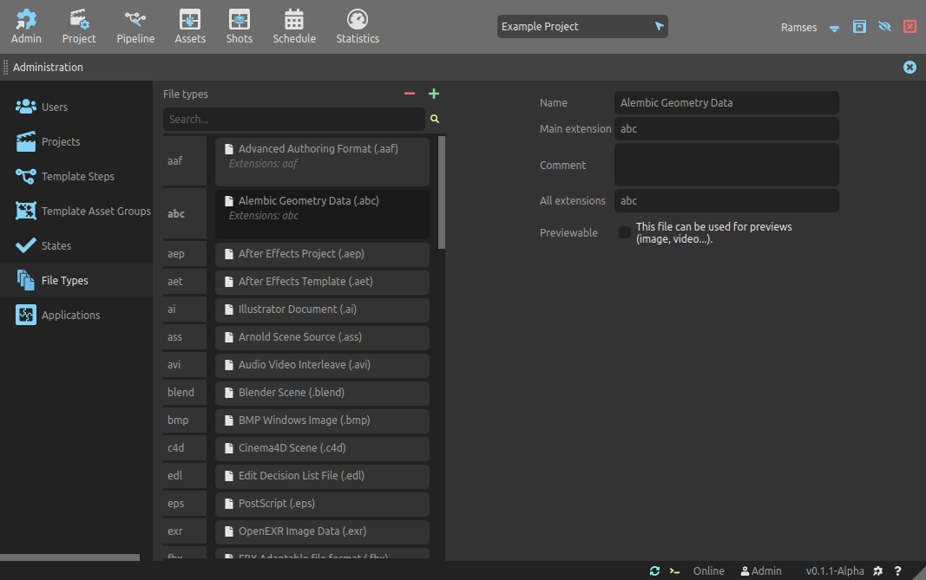Edit the All extensions field
This screenshot has height=580, width=926.
click(x=726, y=200)
